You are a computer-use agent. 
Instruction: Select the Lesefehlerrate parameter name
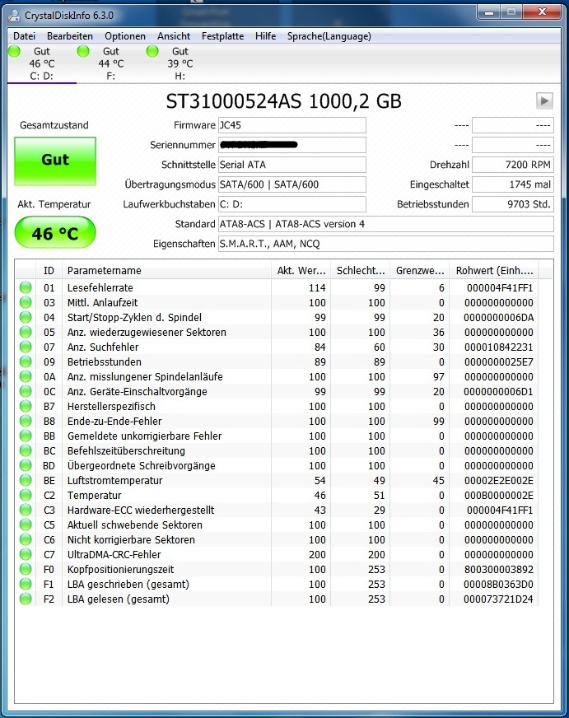(100, 287)
